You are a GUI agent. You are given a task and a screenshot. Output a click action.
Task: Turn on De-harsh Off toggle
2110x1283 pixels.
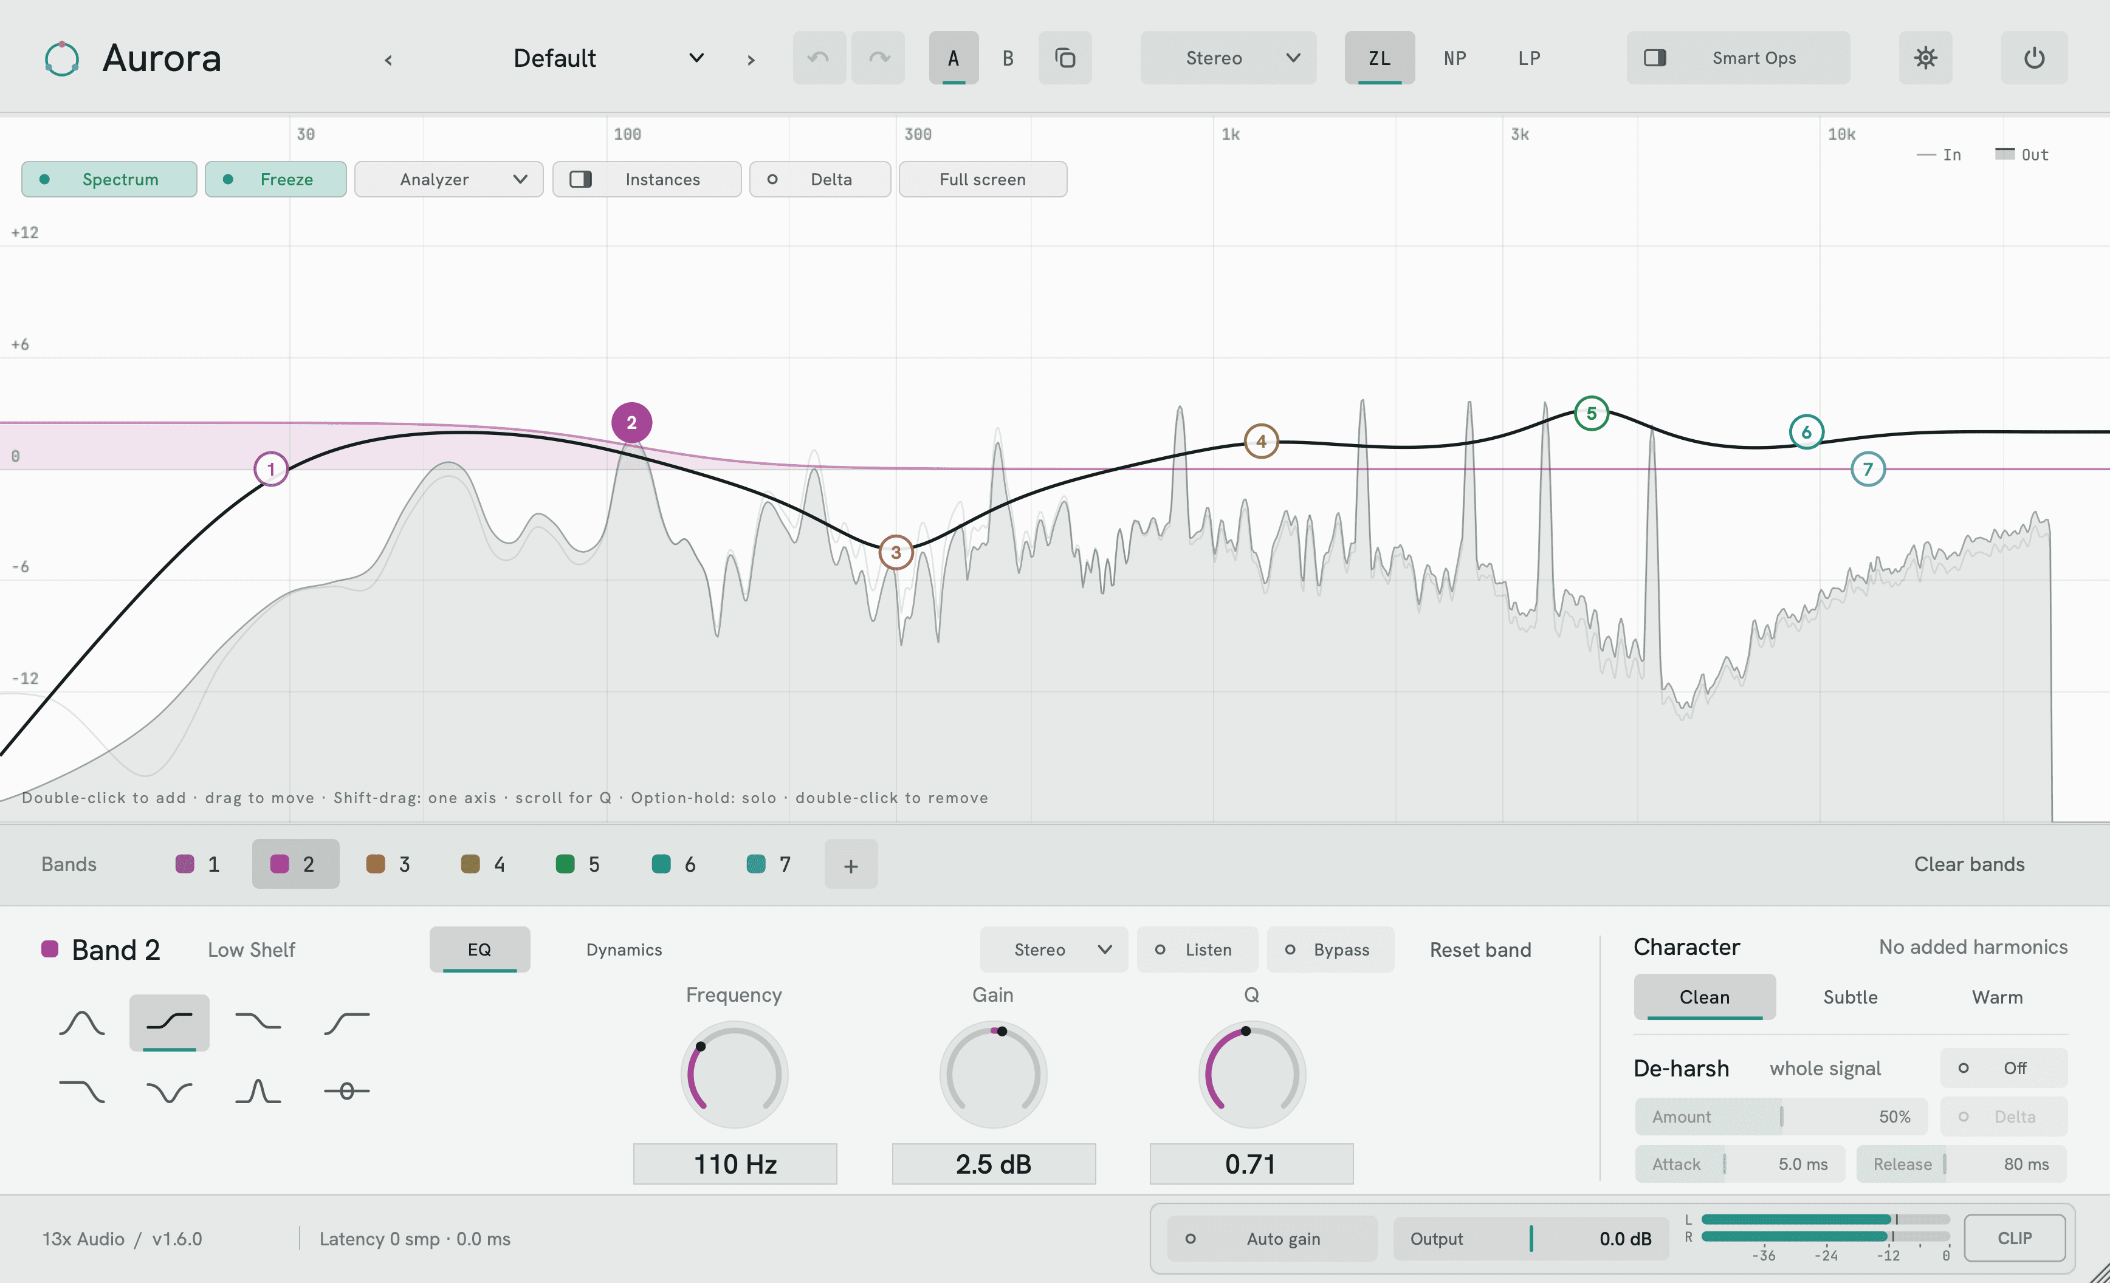point(2004,1068)
